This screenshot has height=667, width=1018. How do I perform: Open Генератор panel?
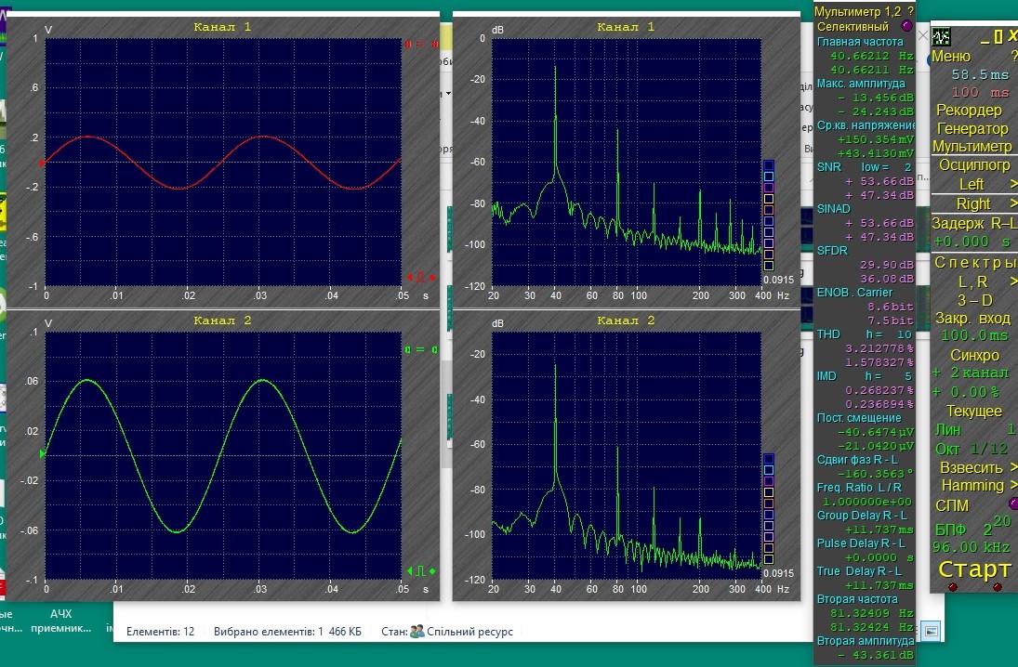(972, 128)
